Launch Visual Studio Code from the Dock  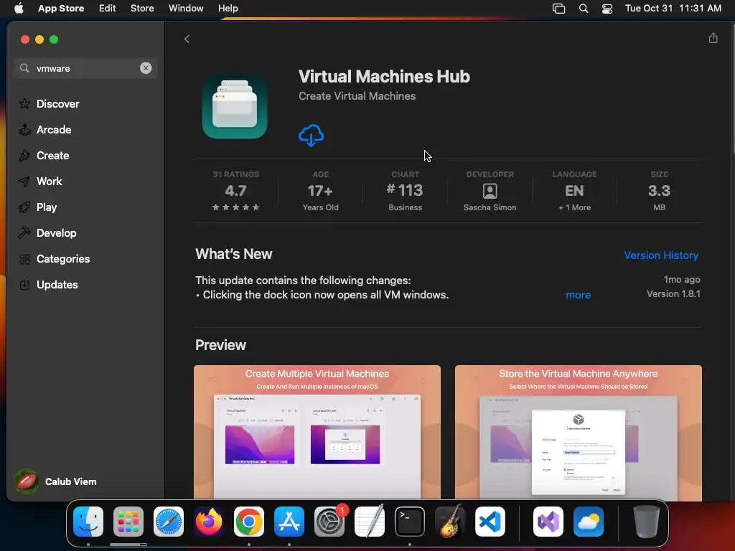[x=490, y=522]
